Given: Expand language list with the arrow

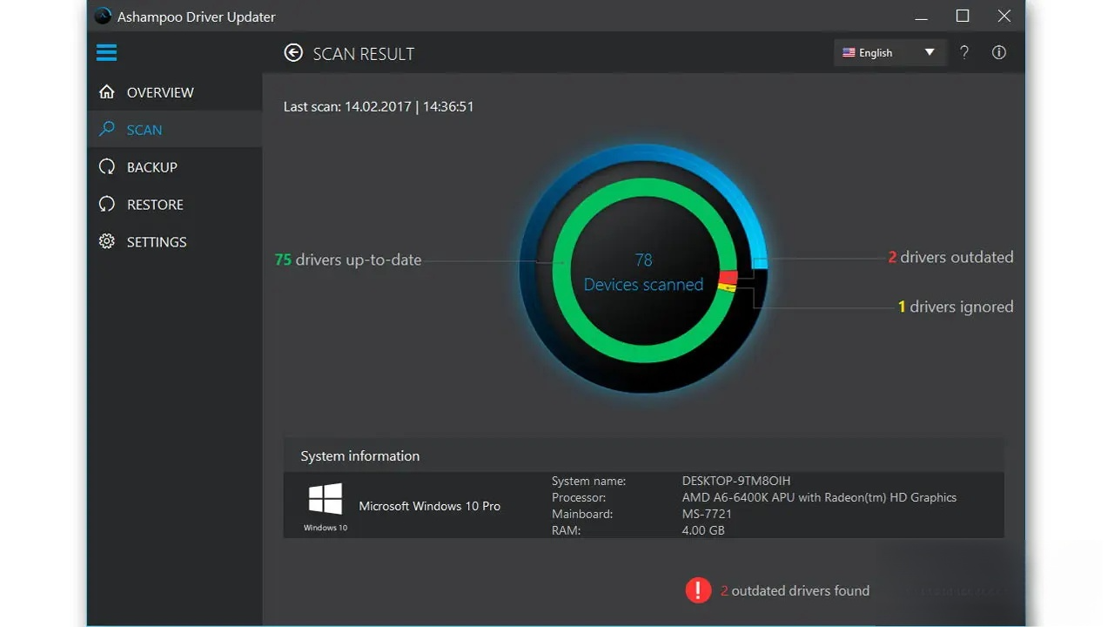Looking at the screenshot, I should click(x=929, y=52).
